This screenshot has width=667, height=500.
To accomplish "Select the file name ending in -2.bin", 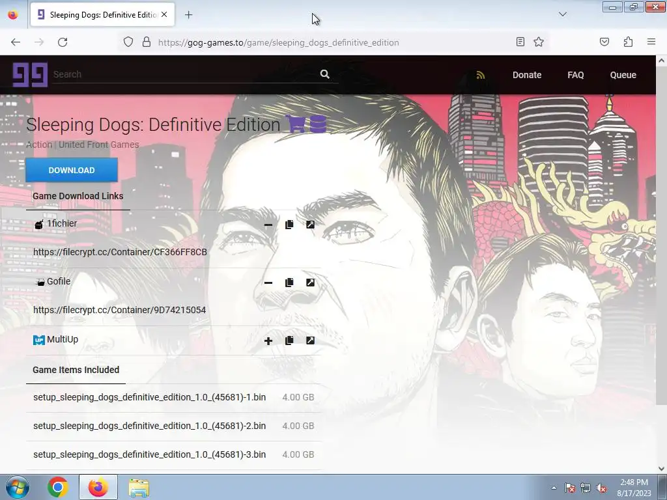I will pyautogui.click(x=149, y=426).
